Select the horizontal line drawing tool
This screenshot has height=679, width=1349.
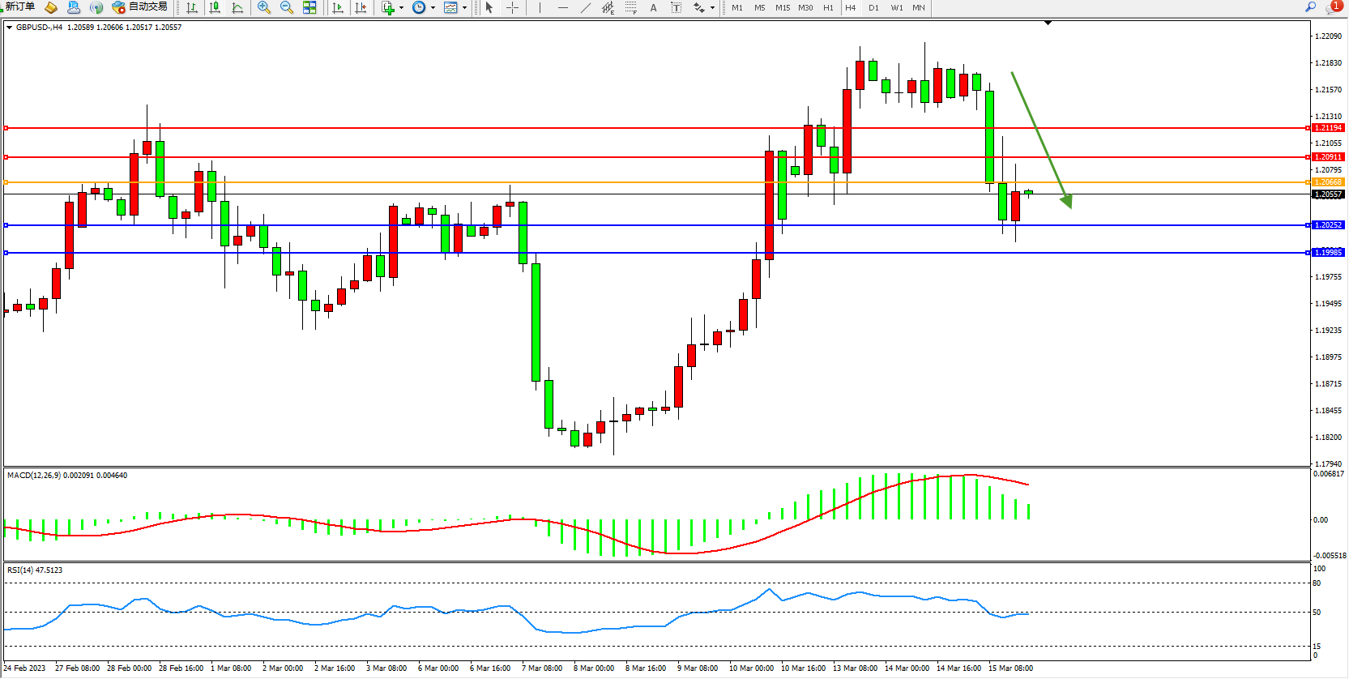562,7
